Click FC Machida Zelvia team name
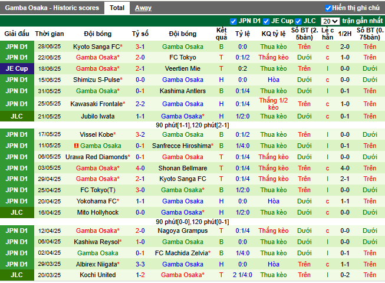 183,253
